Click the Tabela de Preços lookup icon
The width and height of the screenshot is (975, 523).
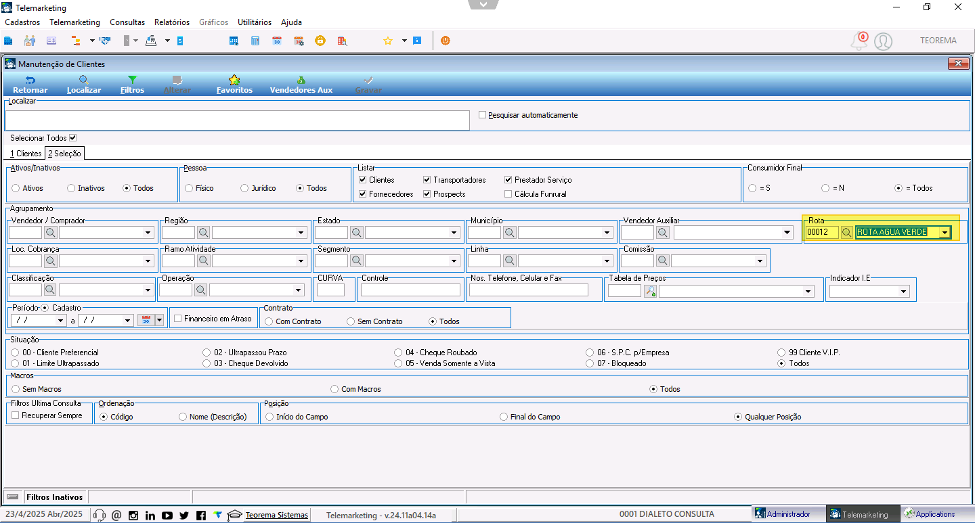650,291
